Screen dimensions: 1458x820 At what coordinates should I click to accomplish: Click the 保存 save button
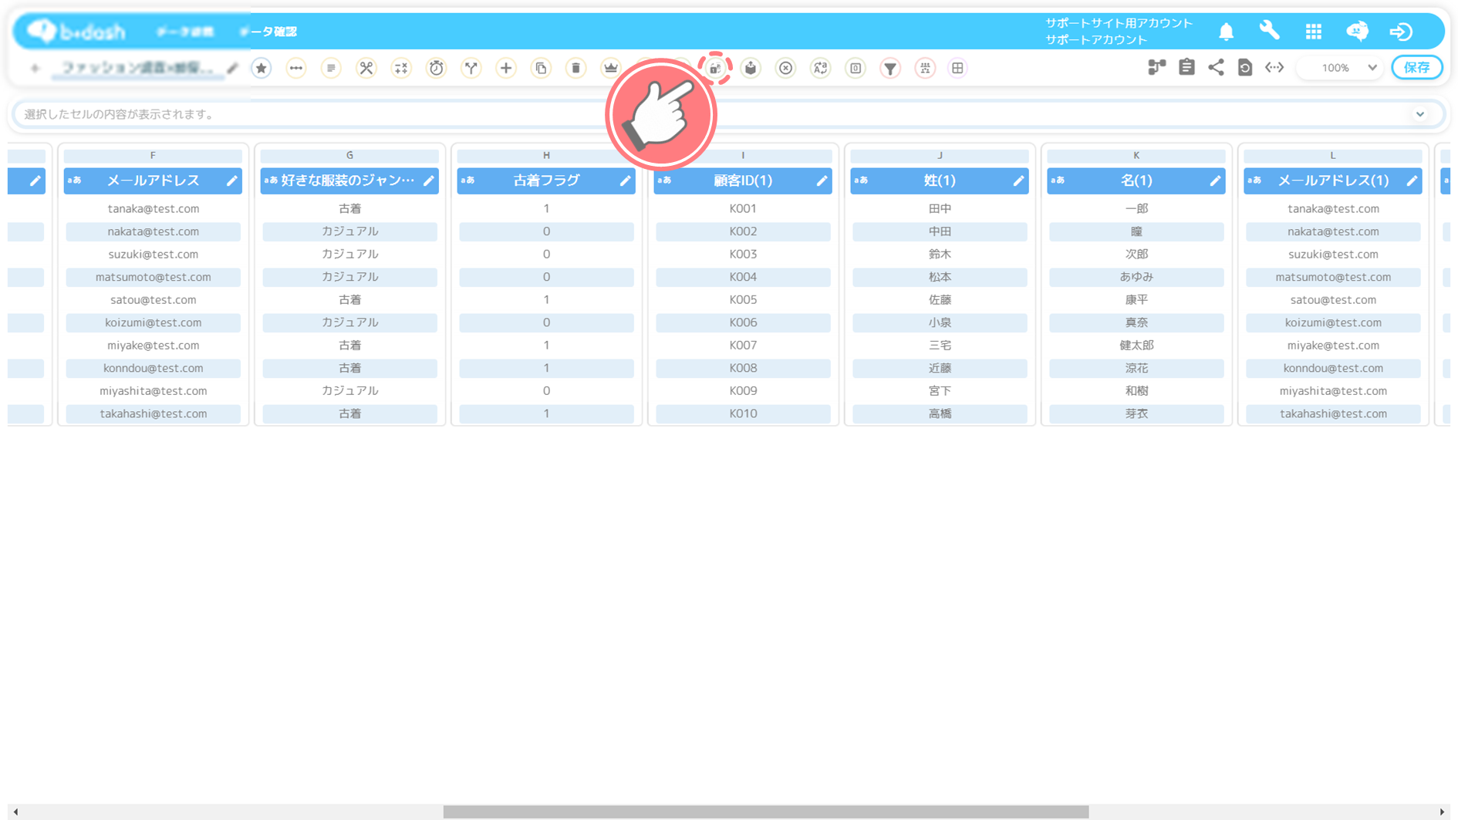point(1417,68)
